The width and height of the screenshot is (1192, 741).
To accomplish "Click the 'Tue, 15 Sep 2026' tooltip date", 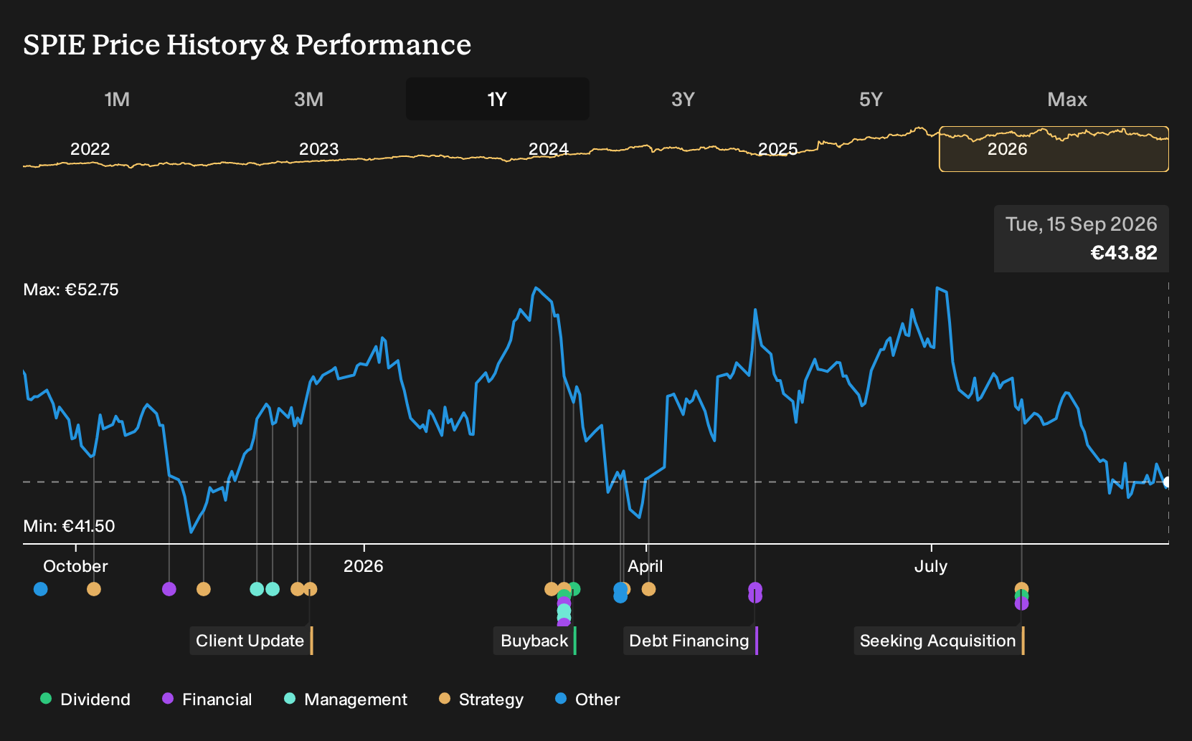I will (1082, 224).
